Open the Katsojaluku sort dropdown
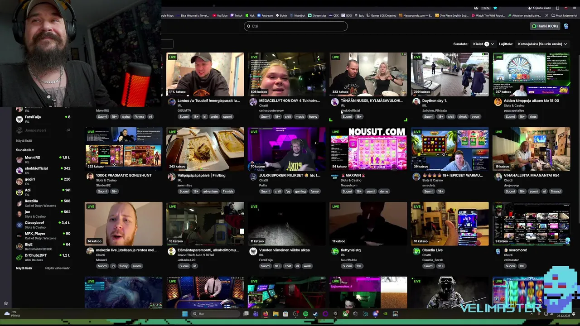The width and height of the screenshot is (580, 326). (542, 44)
